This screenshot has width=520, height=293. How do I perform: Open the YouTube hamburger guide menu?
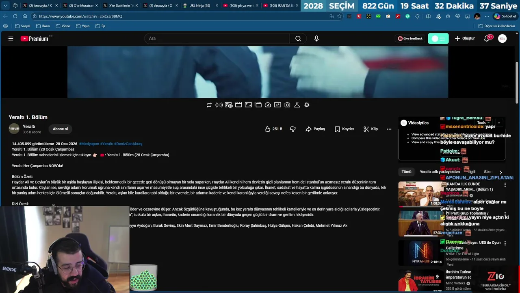pyautogui.click(x=11, y=39)
